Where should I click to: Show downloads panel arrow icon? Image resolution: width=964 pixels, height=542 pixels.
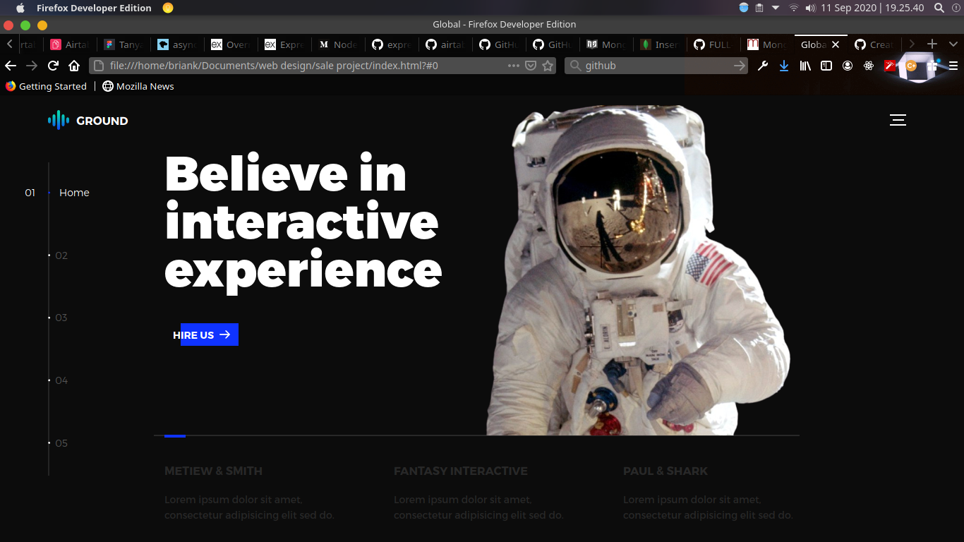pos(784,66)
